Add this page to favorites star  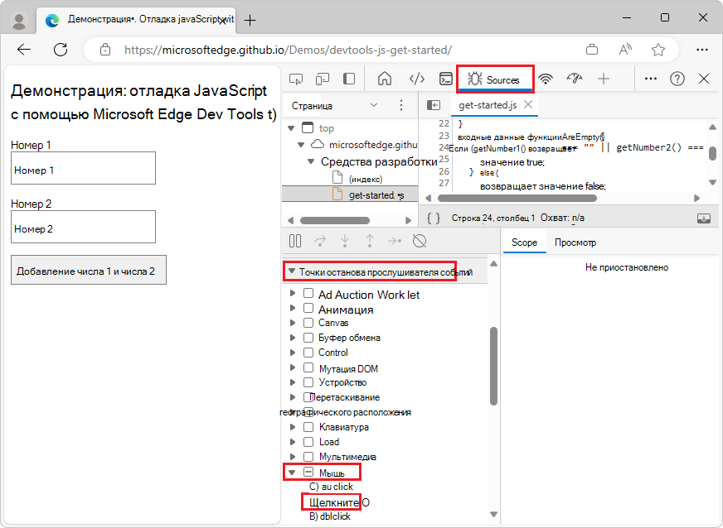point(658,50)
